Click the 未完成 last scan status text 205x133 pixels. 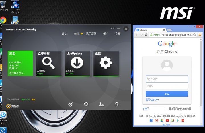[40, 74]
